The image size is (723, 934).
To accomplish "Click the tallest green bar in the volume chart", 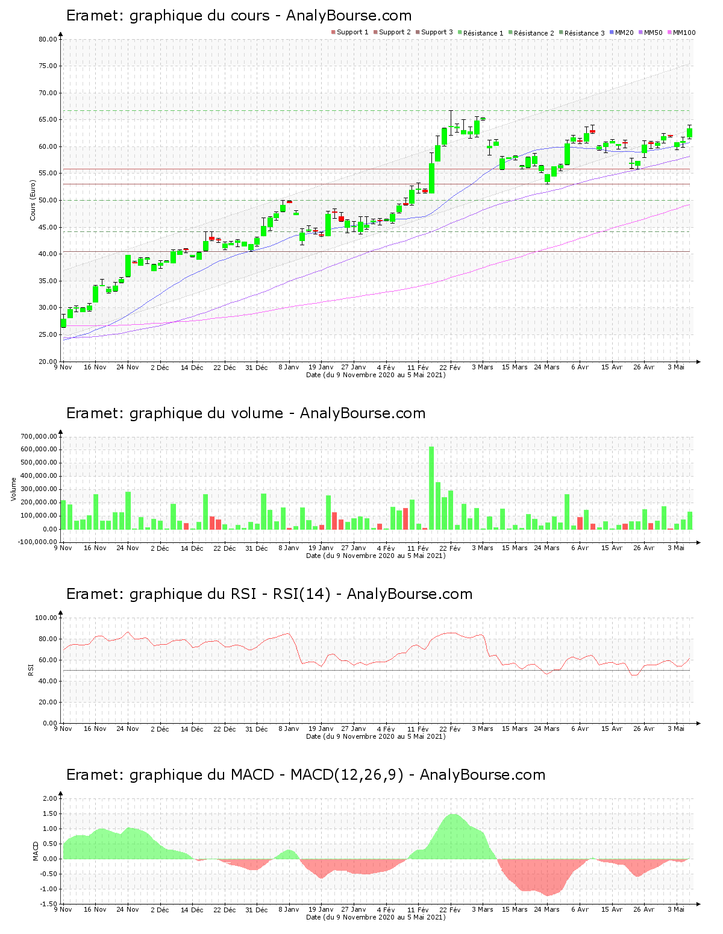I will [x=431, y=488].
